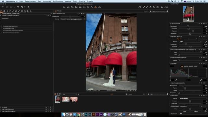Open the vignetting Метод dropdown
This screenshot has width=208, height=117.
tap(73, 19)
